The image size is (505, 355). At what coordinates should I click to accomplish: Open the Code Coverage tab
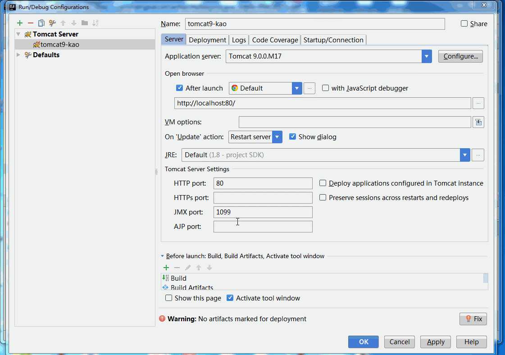275,40
